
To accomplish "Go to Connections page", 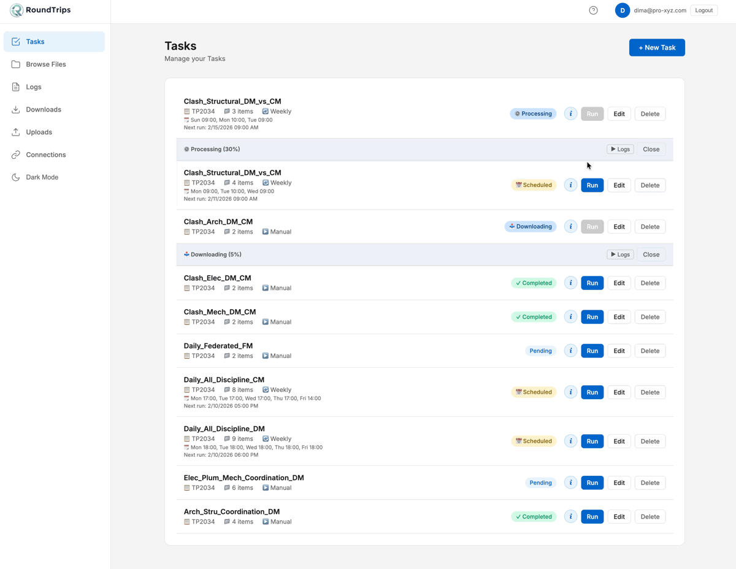I will tap(45, 155).
